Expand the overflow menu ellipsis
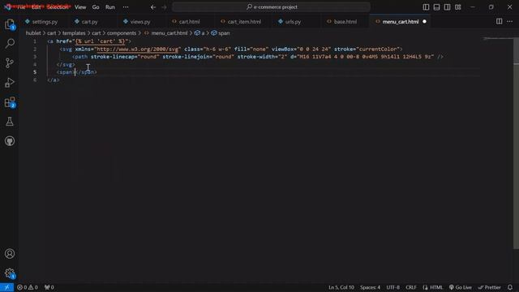 (x=126, y=7)
